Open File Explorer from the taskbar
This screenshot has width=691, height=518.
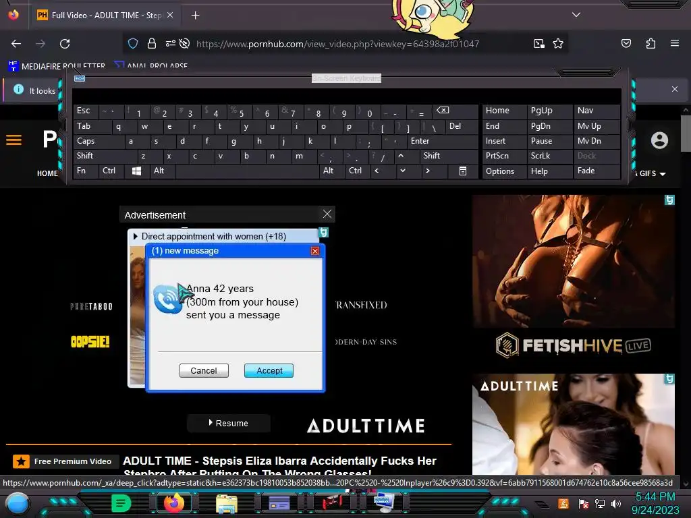pyautogui.click(x=227, y=504)
